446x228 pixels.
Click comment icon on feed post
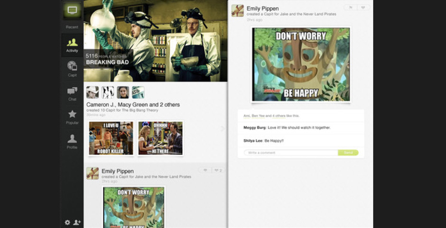(x=205, y=170)
